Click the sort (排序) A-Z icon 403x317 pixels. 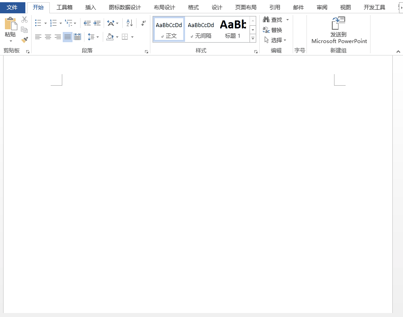tap(129, 23)
